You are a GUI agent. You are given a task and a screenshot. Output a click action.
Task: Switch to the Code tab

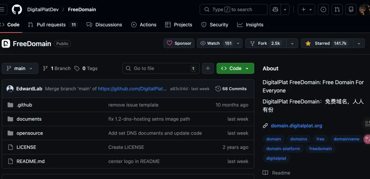[11, 25]
